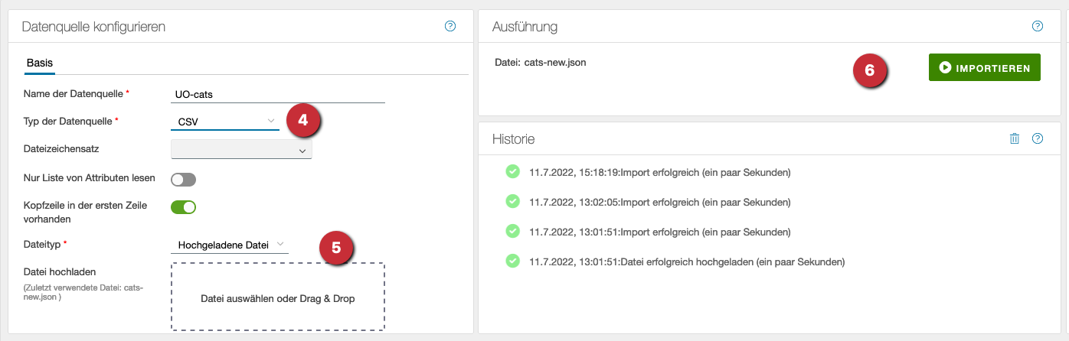Click red step marker number 5
This screenshot has width=1069, height=341.
[x=335, y=247]
